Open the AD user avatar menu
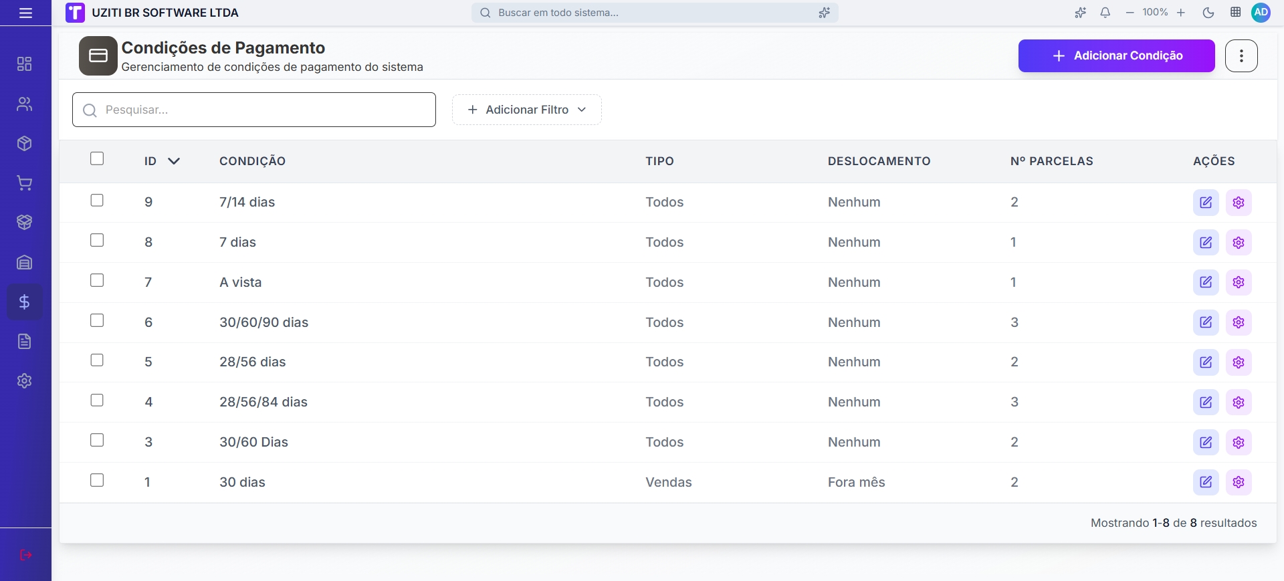1284x581 pixels. (1261, 13)
